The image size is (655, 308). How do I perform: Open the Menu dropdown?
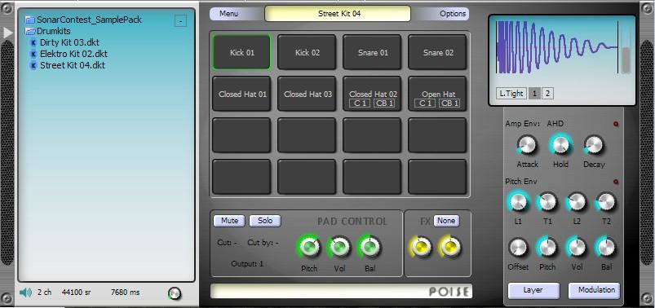[229, 14]
